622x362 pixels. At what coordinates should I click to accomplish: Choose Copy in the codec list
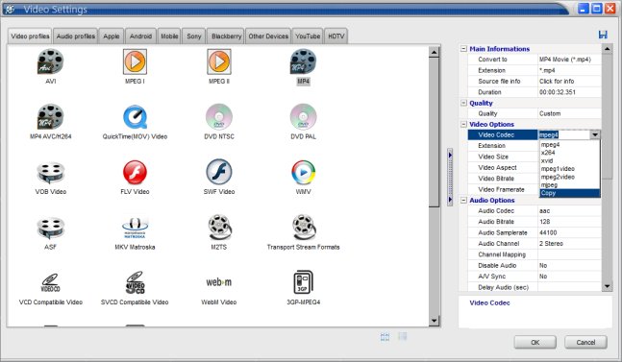(570, 193)
